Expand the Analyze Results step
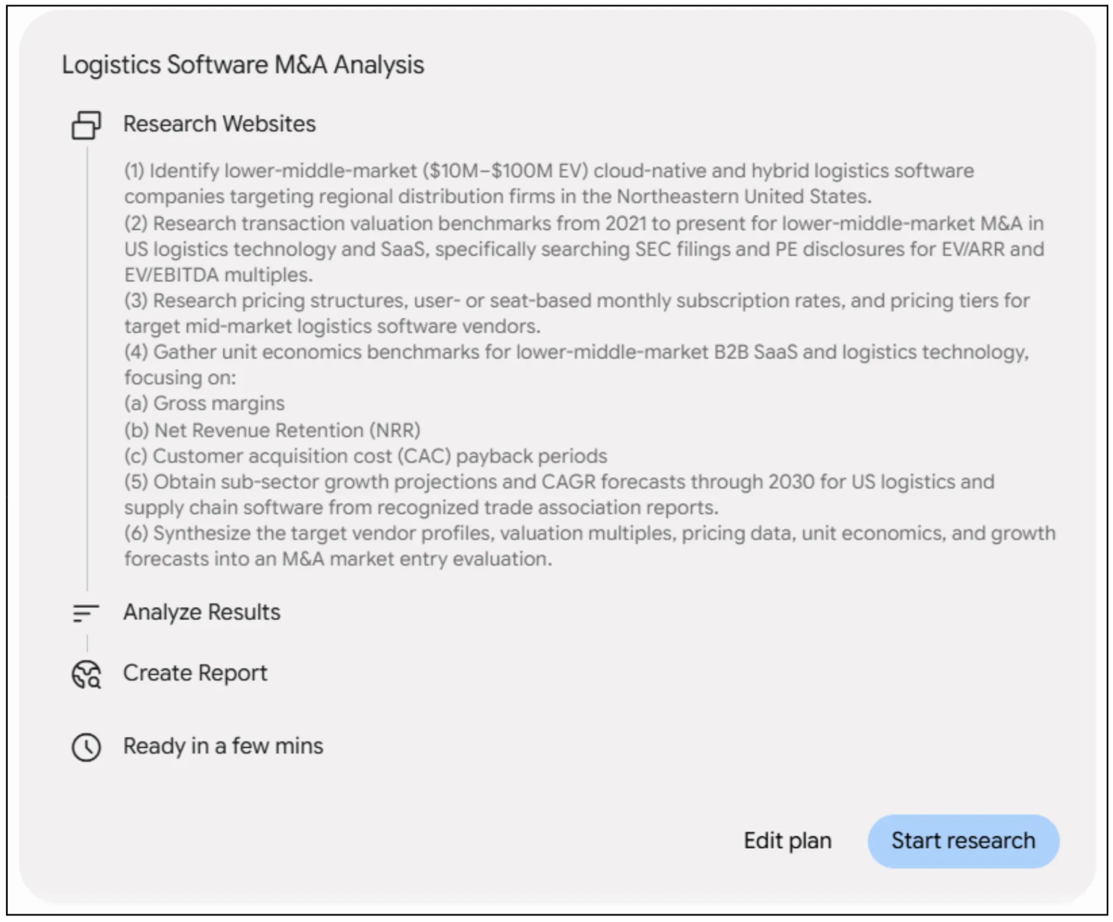Viewport: 1113px width, 922px height. click(x=202, y=612)
